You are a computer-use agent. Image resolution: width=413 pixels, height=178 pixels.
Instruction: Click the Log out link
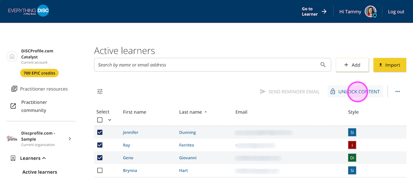(396, 12)
